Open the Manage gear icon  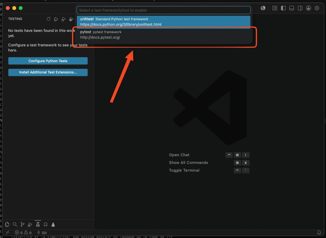click(x=317, y=8)
